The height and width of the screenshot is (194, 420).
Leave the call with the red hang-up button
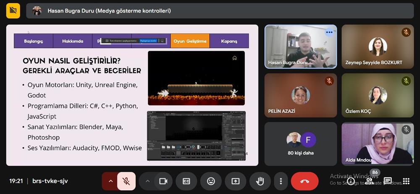[304, 181]
